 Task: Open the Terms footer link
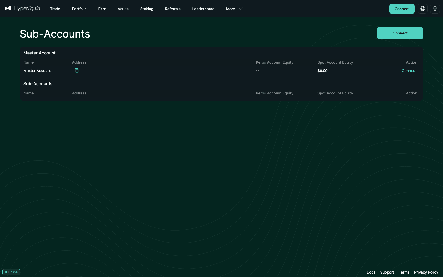coord(404,272)
